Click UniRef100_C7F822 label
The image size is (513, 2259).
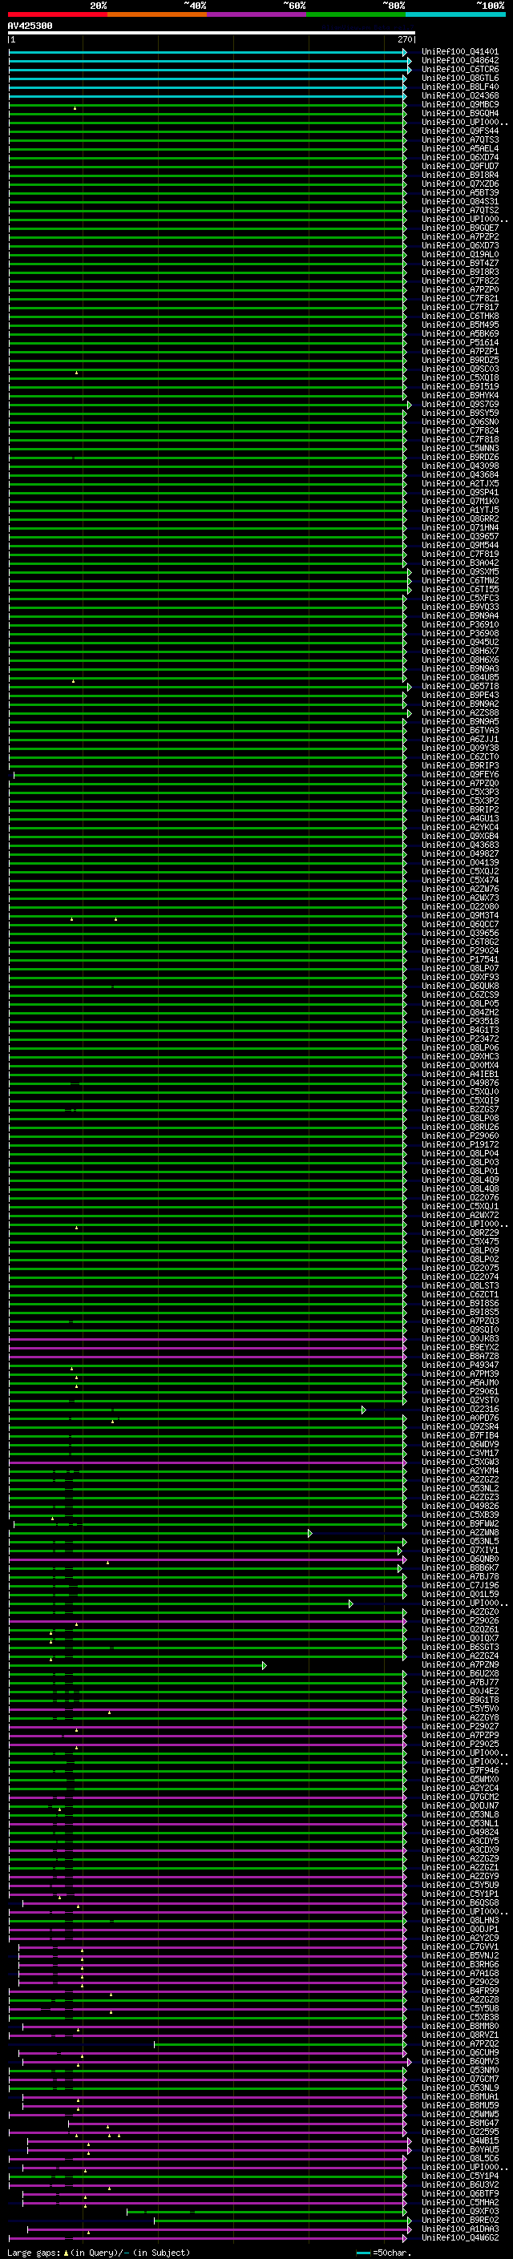[x=460, y=280]
